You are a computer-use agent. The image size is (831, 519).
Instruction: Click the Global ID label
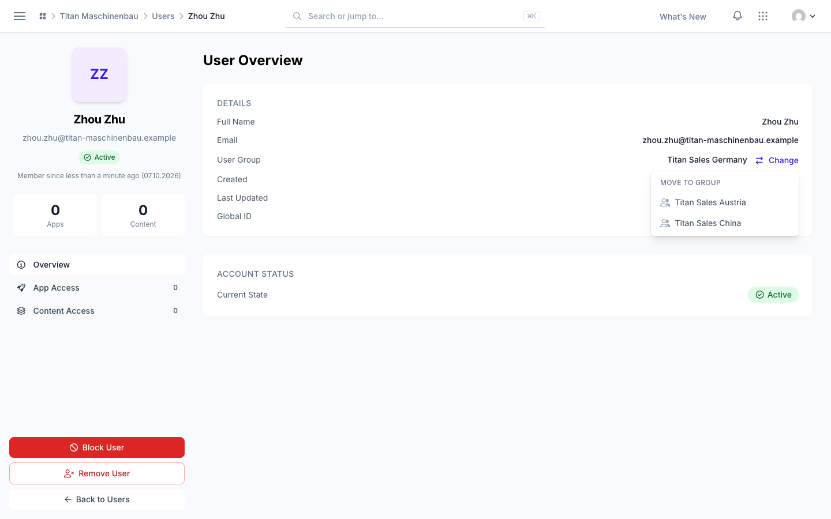(234, 216)
